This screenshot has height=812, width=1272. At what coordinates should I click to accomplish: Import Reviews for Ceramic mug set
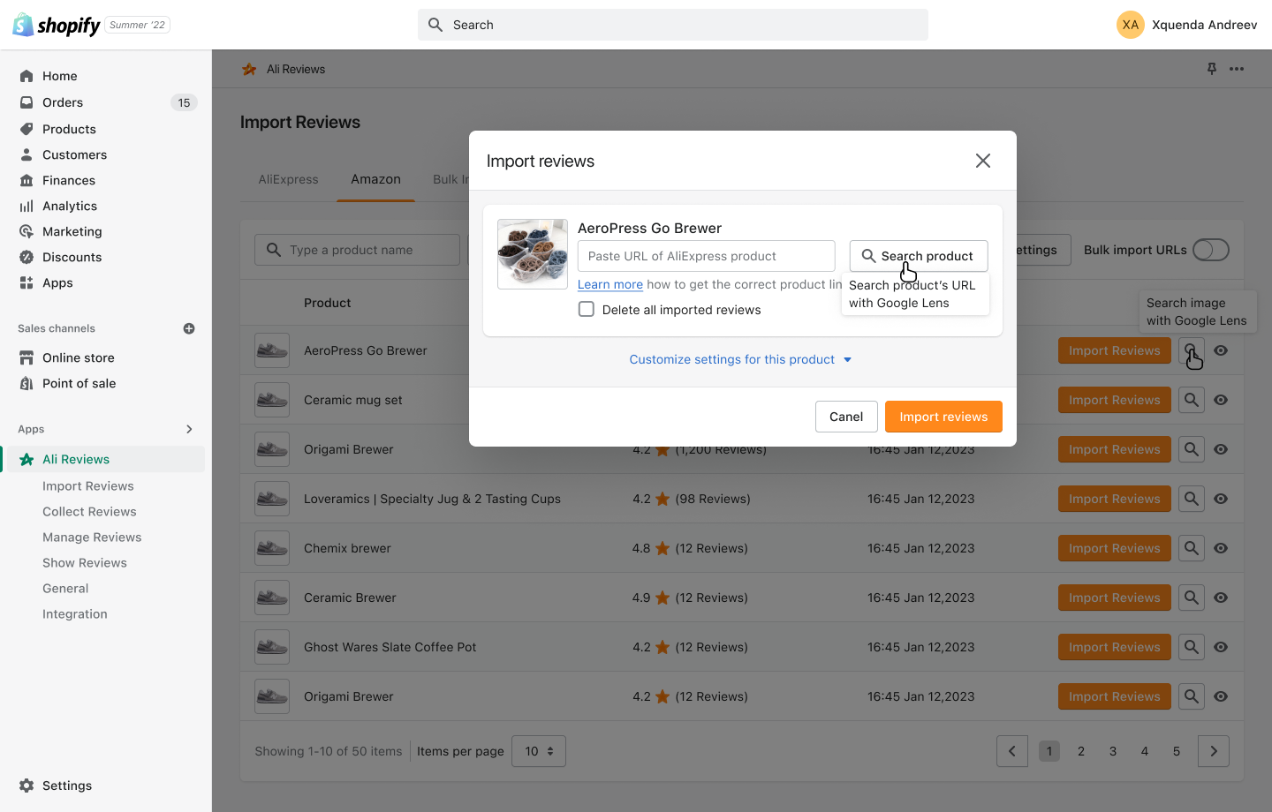[1115, 400]
